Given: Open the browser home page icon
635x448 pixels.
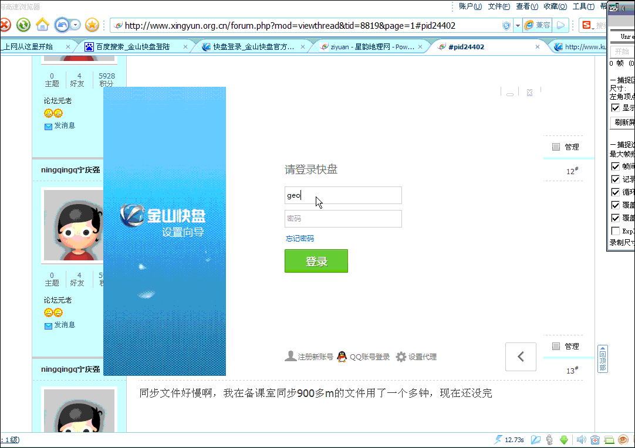Looking at the screenshot, I should point(42,25).
